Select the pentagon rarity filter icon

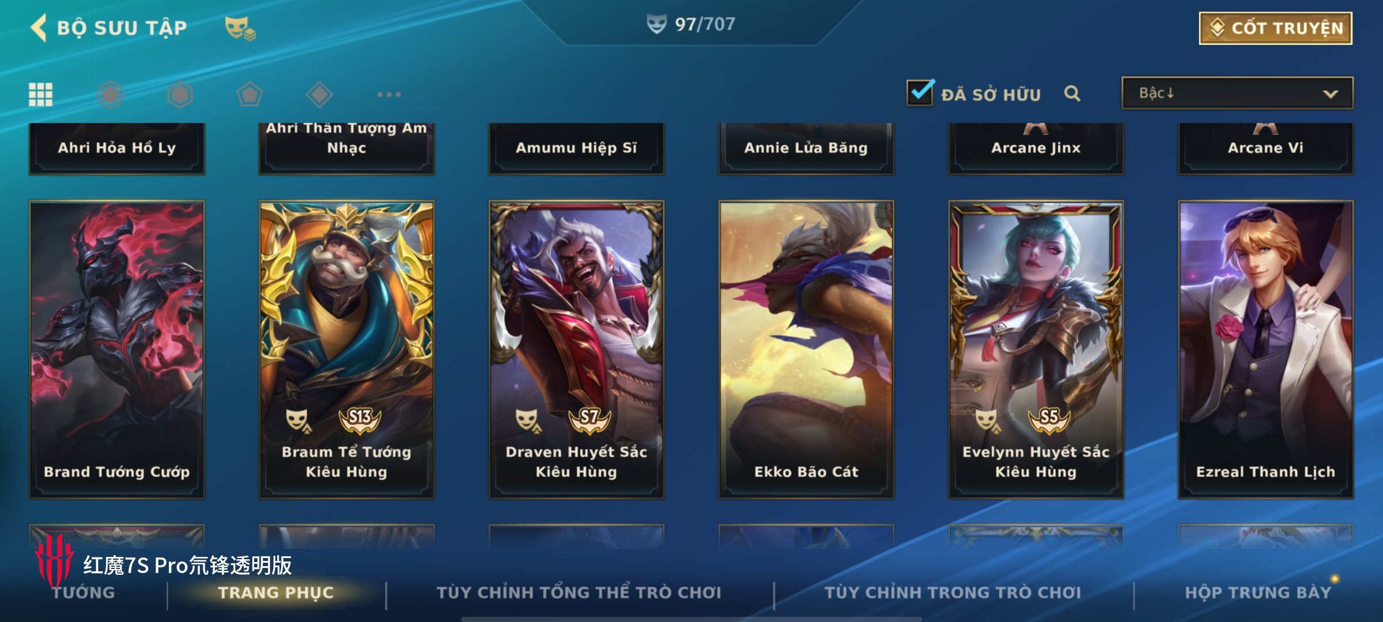[x=250, y=94]
